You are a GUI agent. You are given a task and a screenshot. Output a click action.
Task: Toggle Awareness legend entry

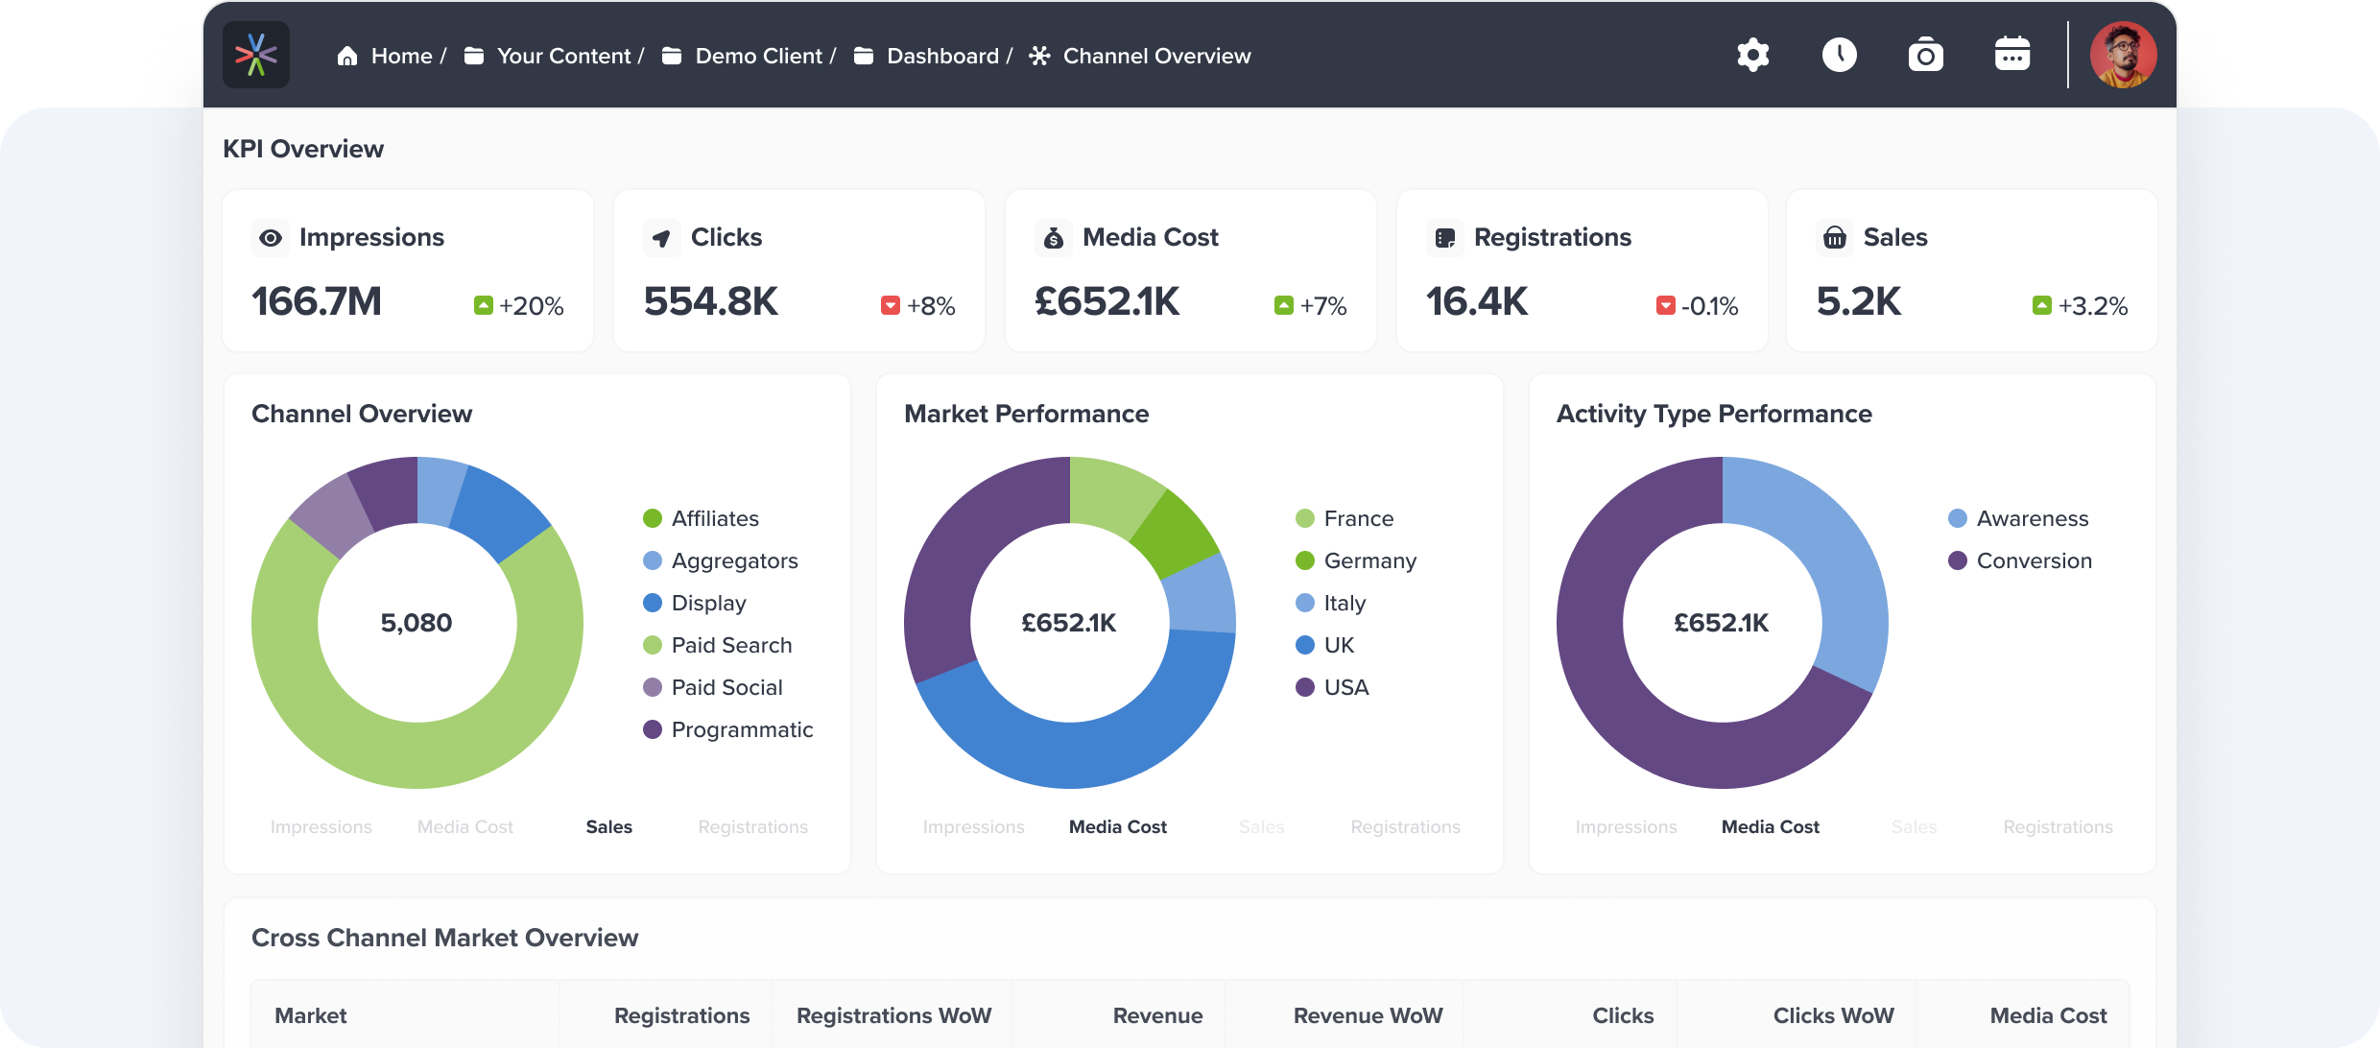2017,518
